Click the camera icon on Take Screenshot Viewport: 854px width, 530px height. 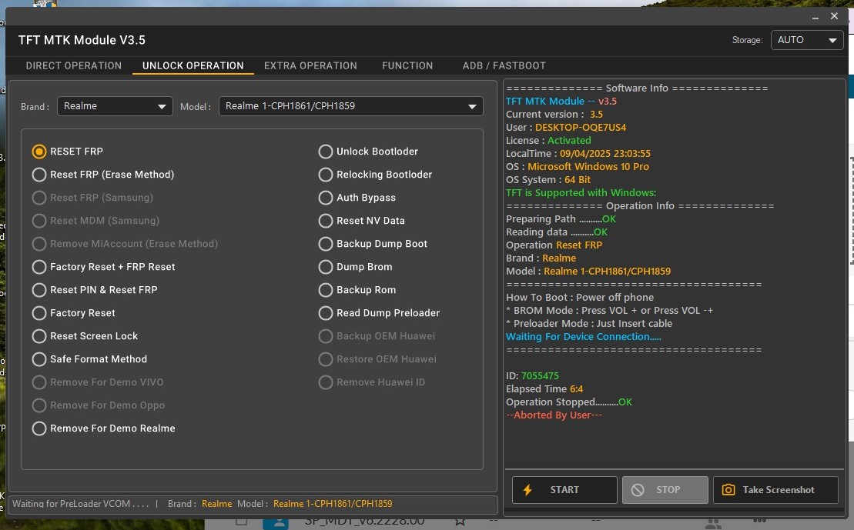(x=728, y=490)
